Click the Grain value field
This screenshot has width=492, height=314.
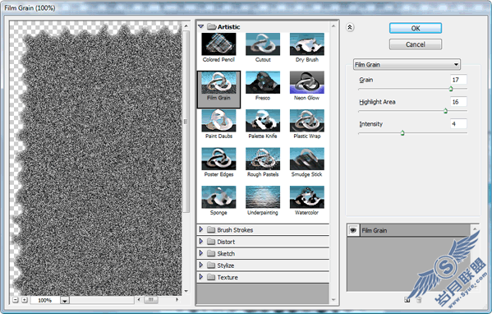pyautogui.click(x=458, y=80)
